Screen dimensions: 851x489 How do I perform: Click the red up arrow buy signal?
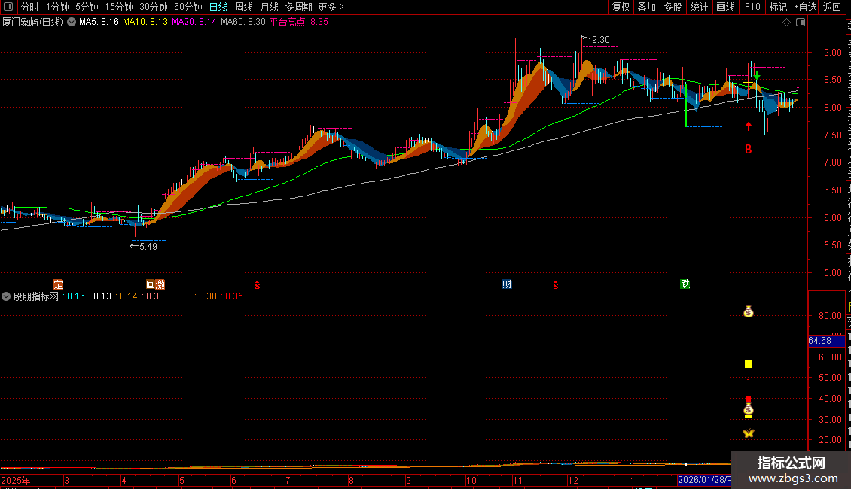pyautogui.click(x=749, y=126)
